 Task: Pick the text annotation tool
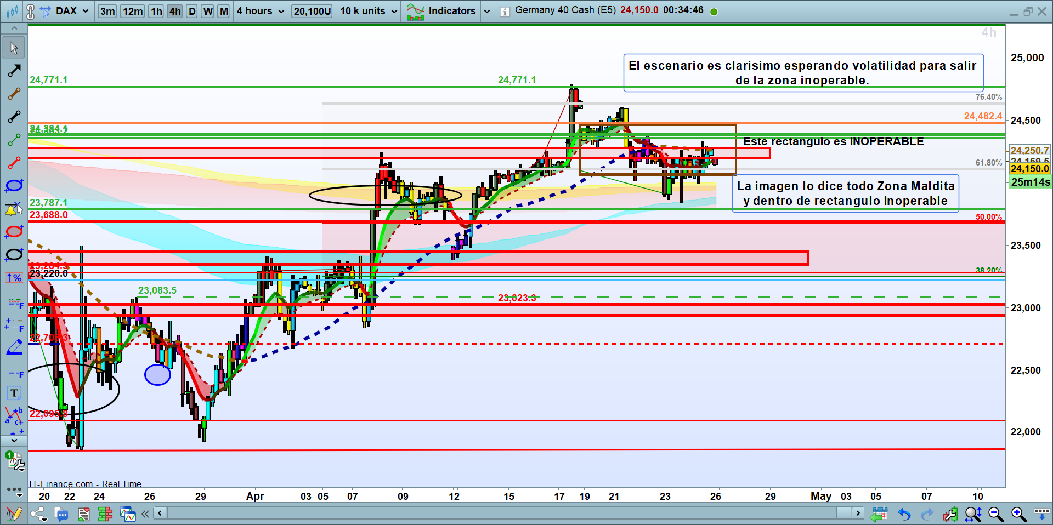coord(14,393)
